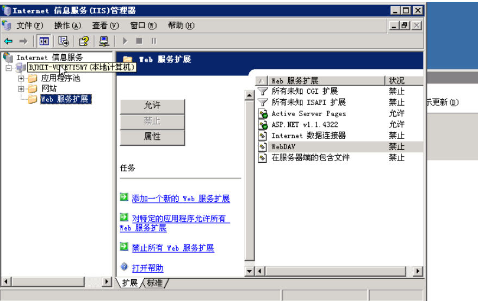The height and width of the screenshot is (301, 478).
Task: Click the 属性 button
Action: tap(152, 137)
